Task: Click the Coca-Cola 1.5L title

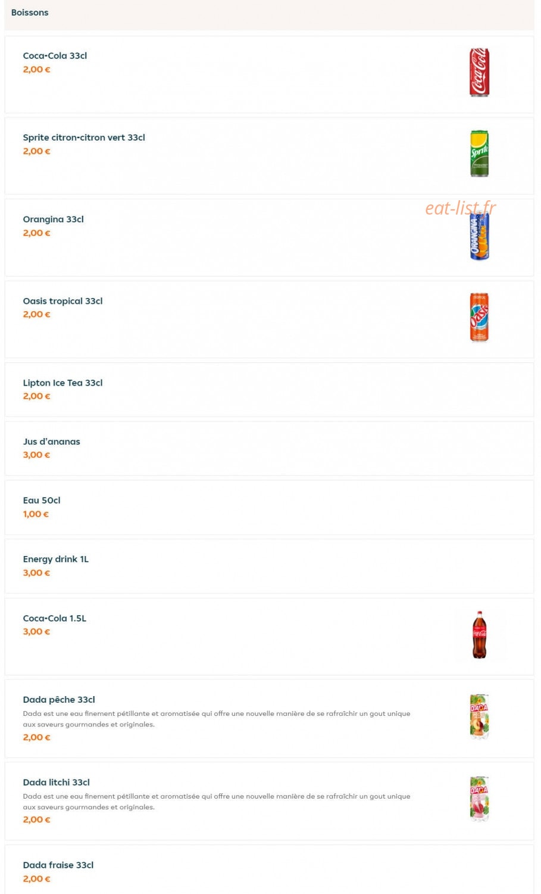Action: coord(55,618)
